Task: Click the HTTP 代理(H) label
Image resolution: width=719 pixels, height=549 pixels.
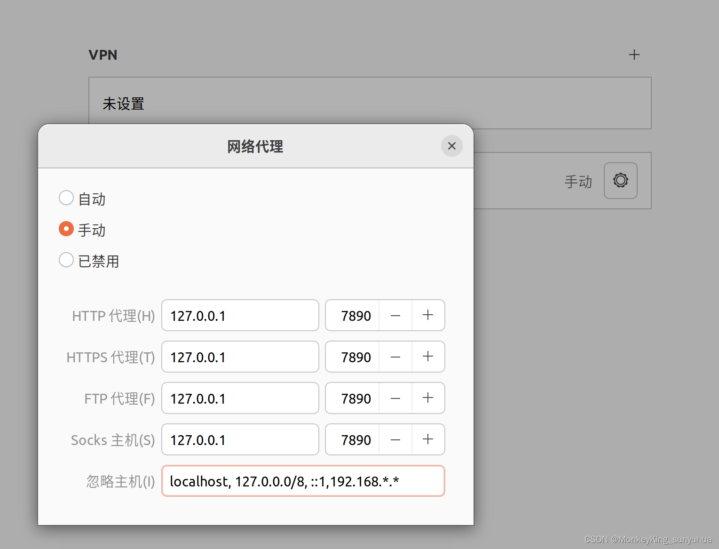Action: (113, 316)
